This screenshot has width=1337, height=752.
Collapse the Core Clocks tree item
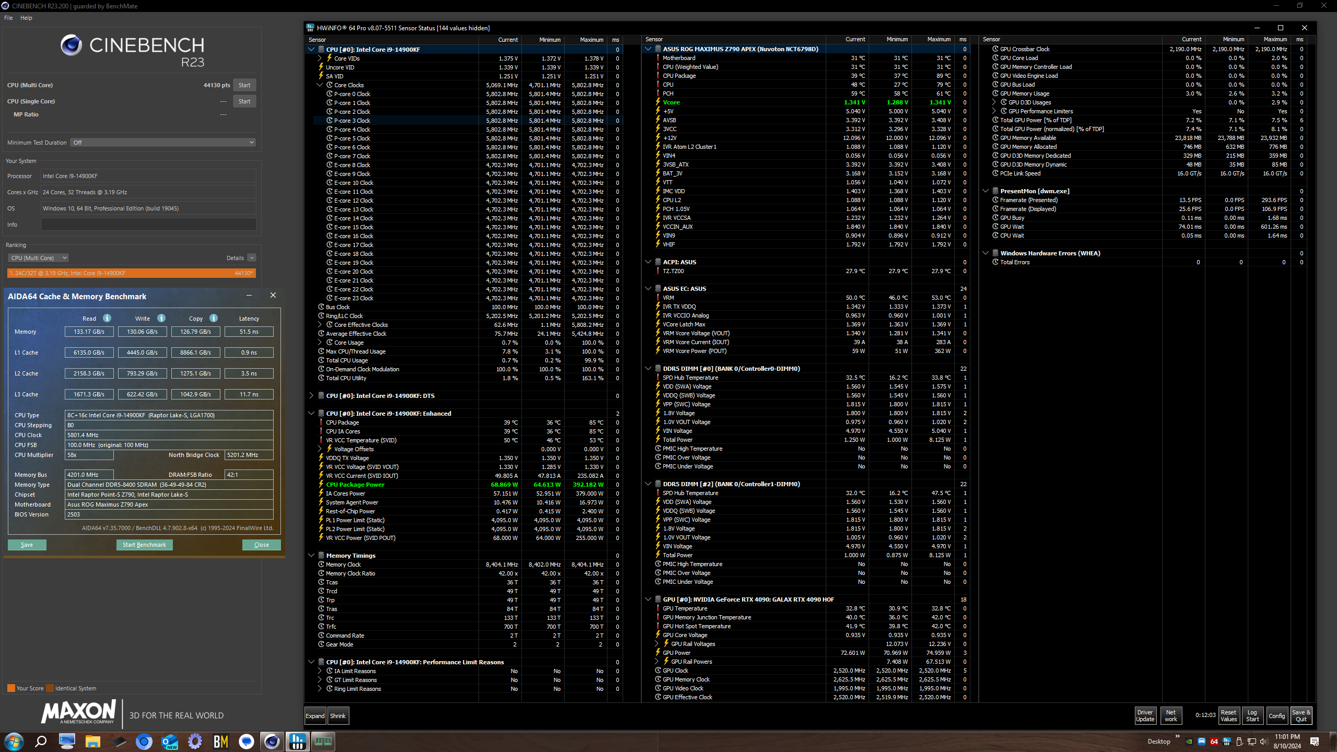320,85
